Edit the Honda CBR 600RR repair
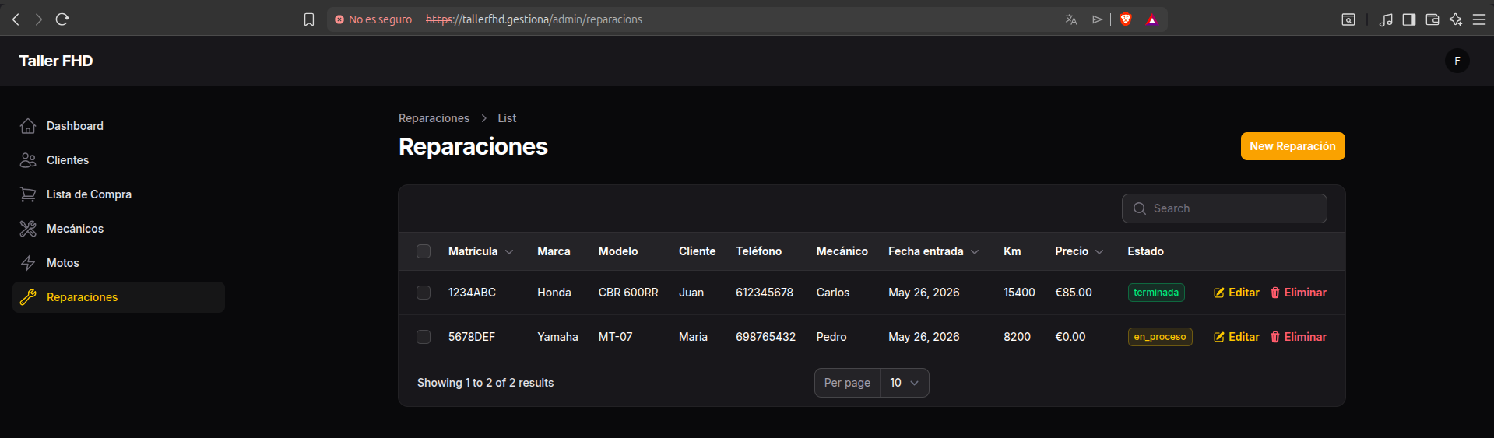Image resolution: width=1494 pixels, height=438 pixels. [x=1236, y=293]
